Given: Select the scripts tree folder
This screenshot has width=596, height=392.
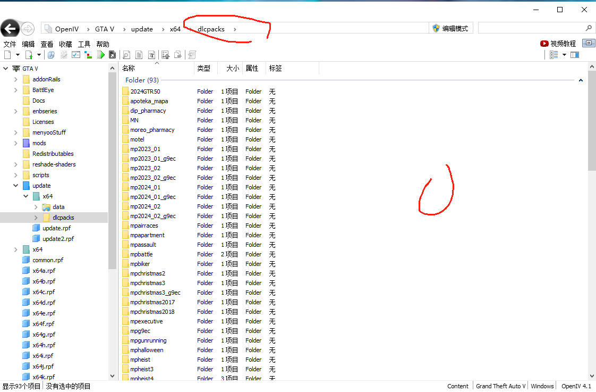Looking at the screenshot, I should (x=41, y=175).
